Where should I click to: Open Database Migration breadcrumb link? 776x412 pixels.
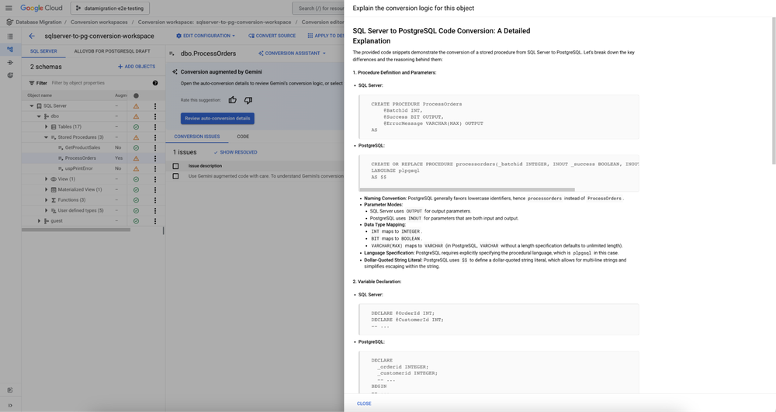pos(39,23)
